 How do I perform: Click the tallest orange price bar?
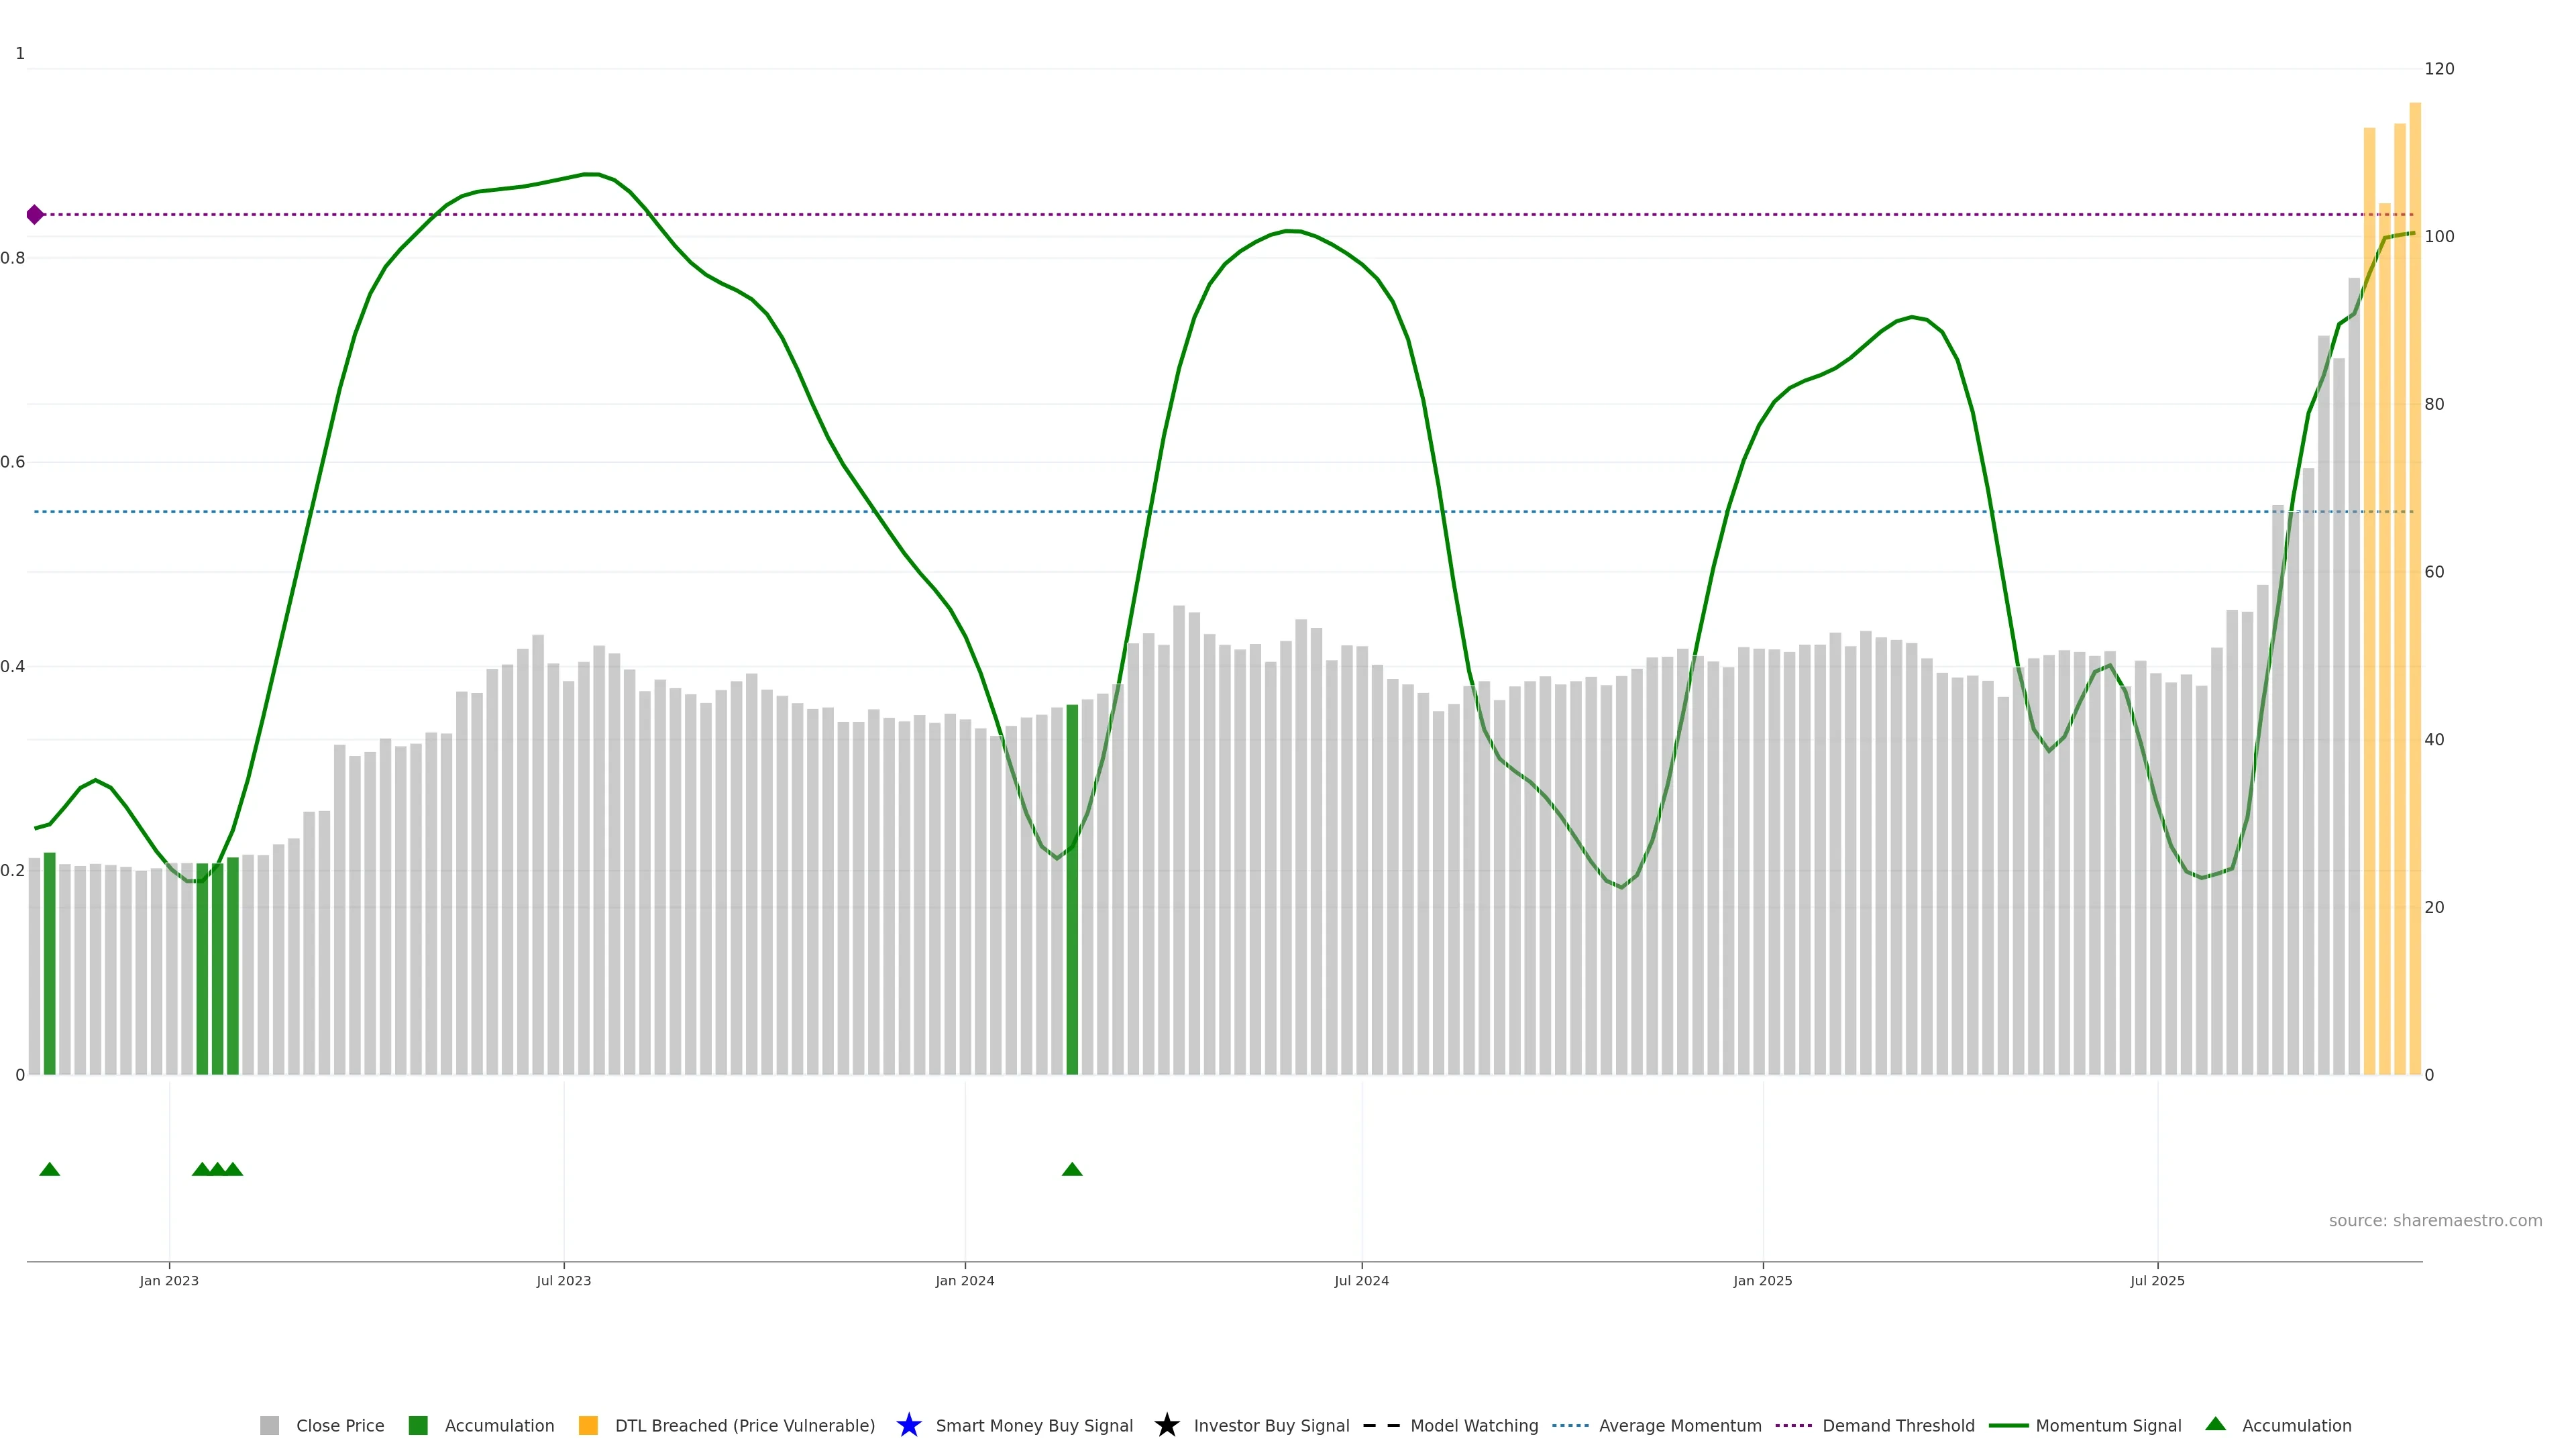click(2414, 600)
